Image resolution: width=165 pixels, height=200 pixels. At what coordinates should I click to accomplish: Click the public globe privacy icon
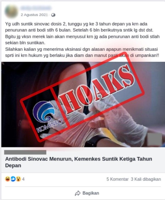pyautogui.click(x=53, y=15)
